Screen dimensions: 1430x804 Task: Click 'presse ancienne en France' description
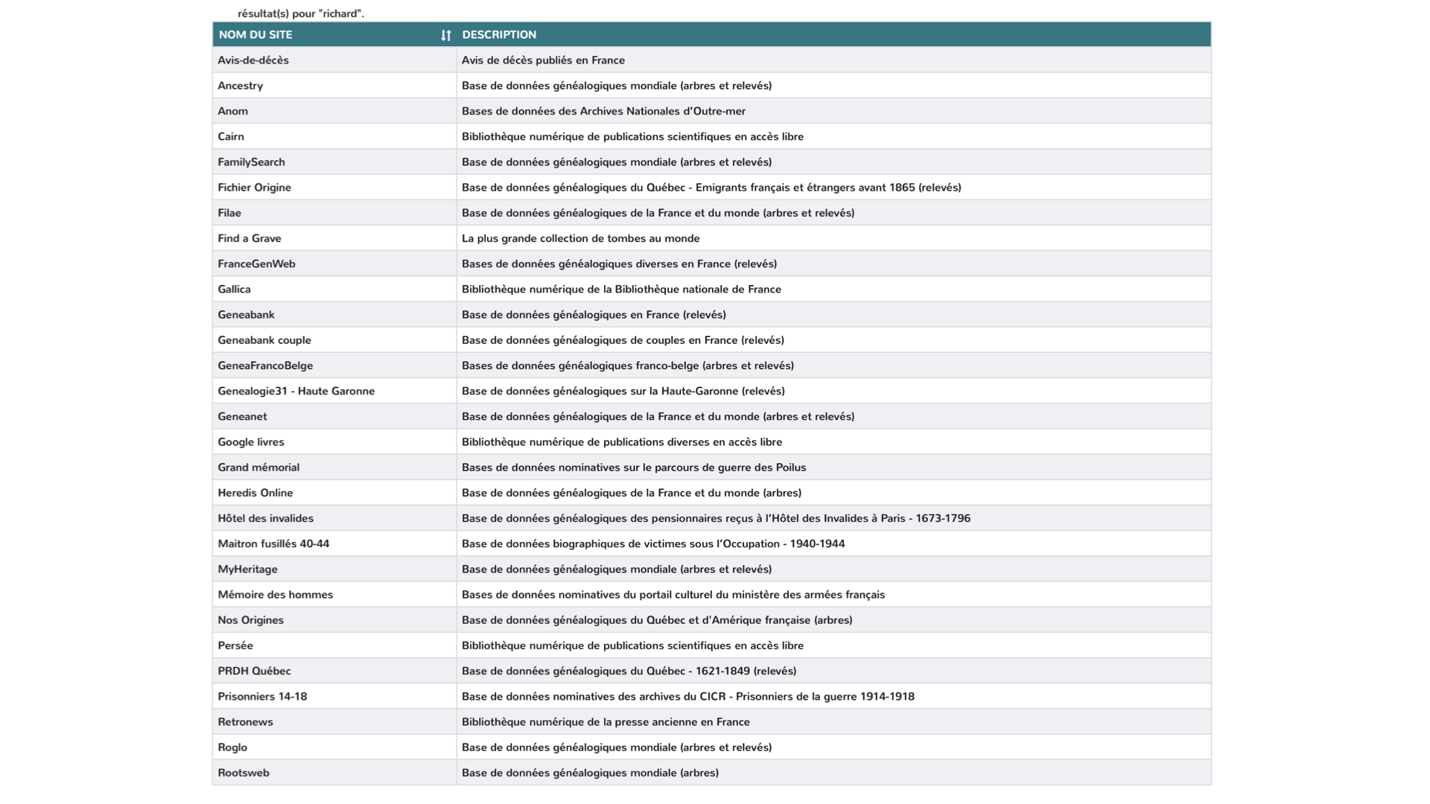606,722
